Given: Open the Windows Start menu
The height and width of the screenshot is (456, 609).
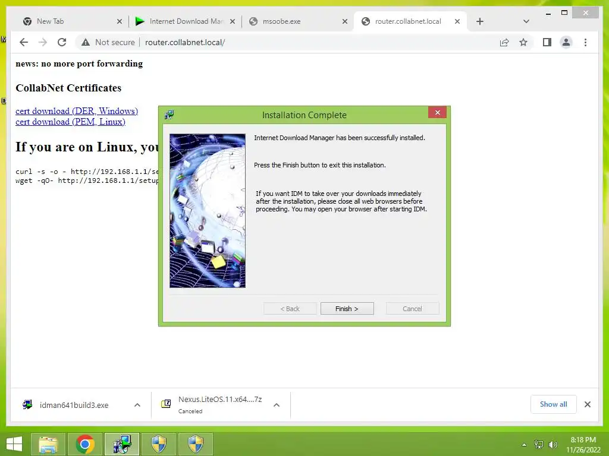Looking at the screenshot, I should click(x=14, y=444).
